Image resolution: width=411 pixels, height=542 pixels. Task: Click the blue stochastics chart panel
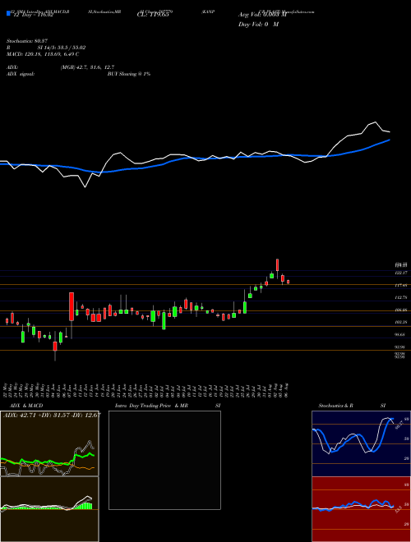[x=361, y=443]
